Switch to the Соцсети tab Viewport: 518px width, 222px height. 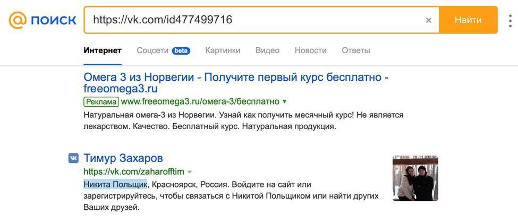pos(152,50)
